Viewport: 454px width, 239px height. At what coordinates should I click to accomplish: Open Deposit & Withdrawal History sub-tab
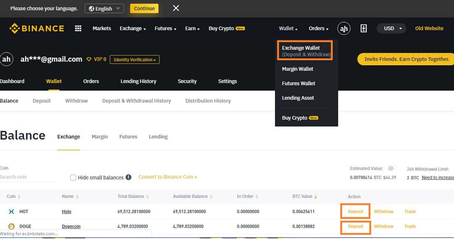137,101
